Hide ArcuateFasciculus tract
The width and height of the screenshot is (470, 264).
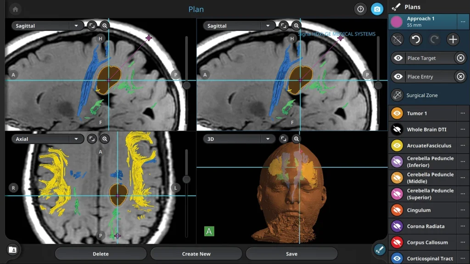397,146
